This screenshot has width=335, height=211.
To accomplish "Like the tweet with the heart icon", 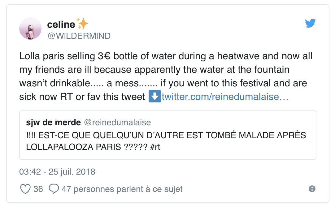I will [x=25, y=189].
